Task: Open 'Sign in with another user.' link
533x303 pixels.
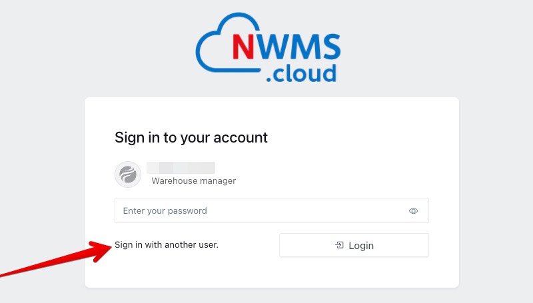Action: 167,245
